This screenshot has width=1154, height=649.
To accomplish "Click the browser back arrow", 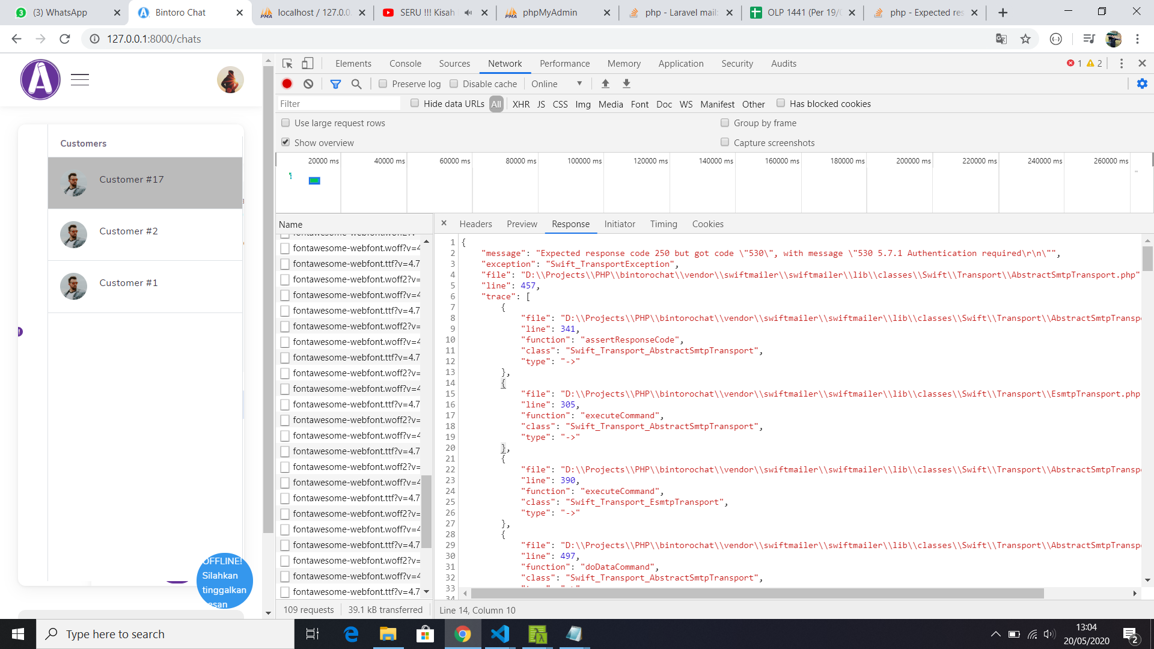I will click(16, 39).
